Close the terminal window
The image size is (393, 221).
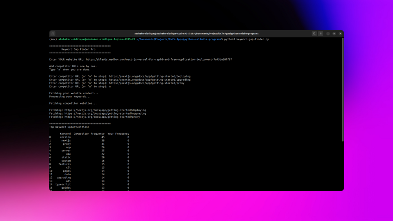pyautogui.click(x=340, y=34)
